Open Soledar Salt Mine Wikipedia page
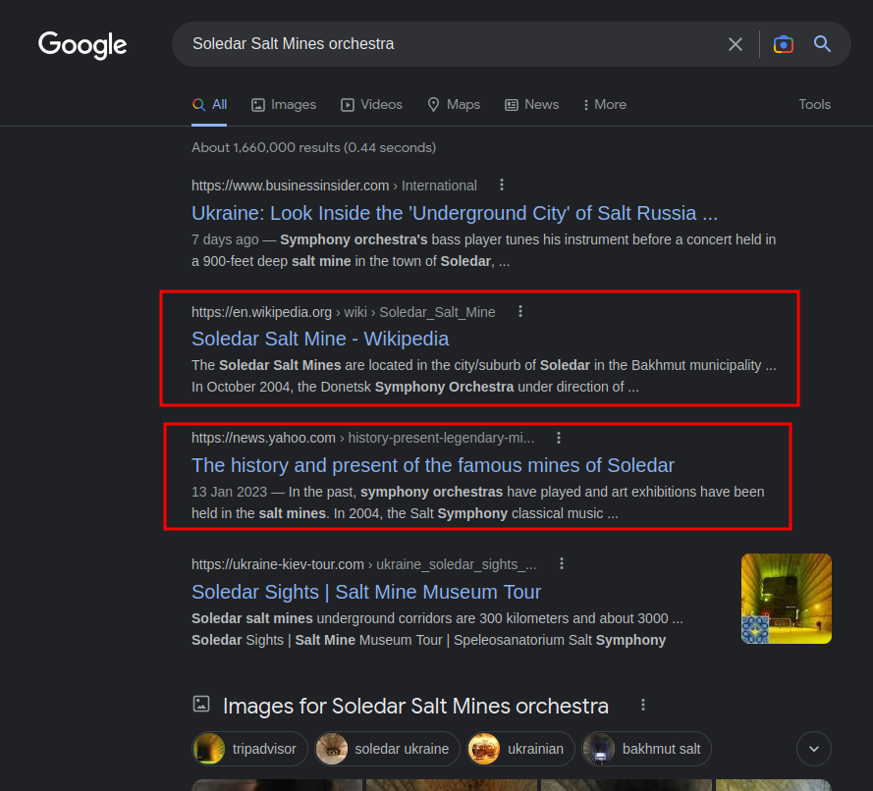Image resolution: width=873 pixels, height=791 pixels. tap(320, 339)
